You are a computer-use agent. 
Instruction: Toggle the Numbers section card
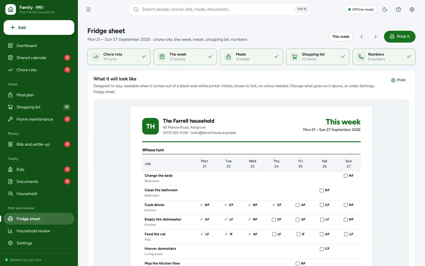(384, 57)
